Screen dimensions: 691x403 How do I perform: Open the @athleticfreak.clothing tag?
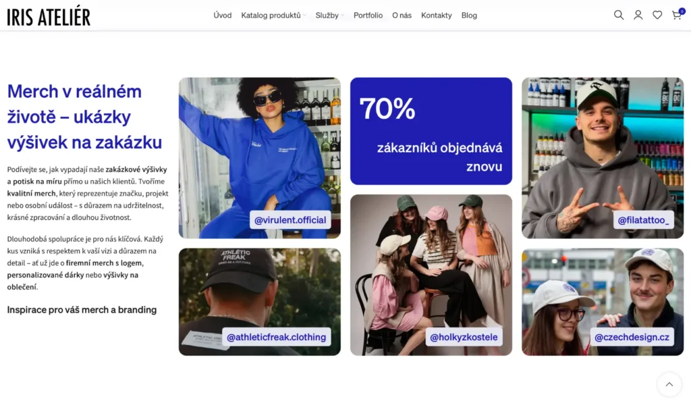(276, 337)
